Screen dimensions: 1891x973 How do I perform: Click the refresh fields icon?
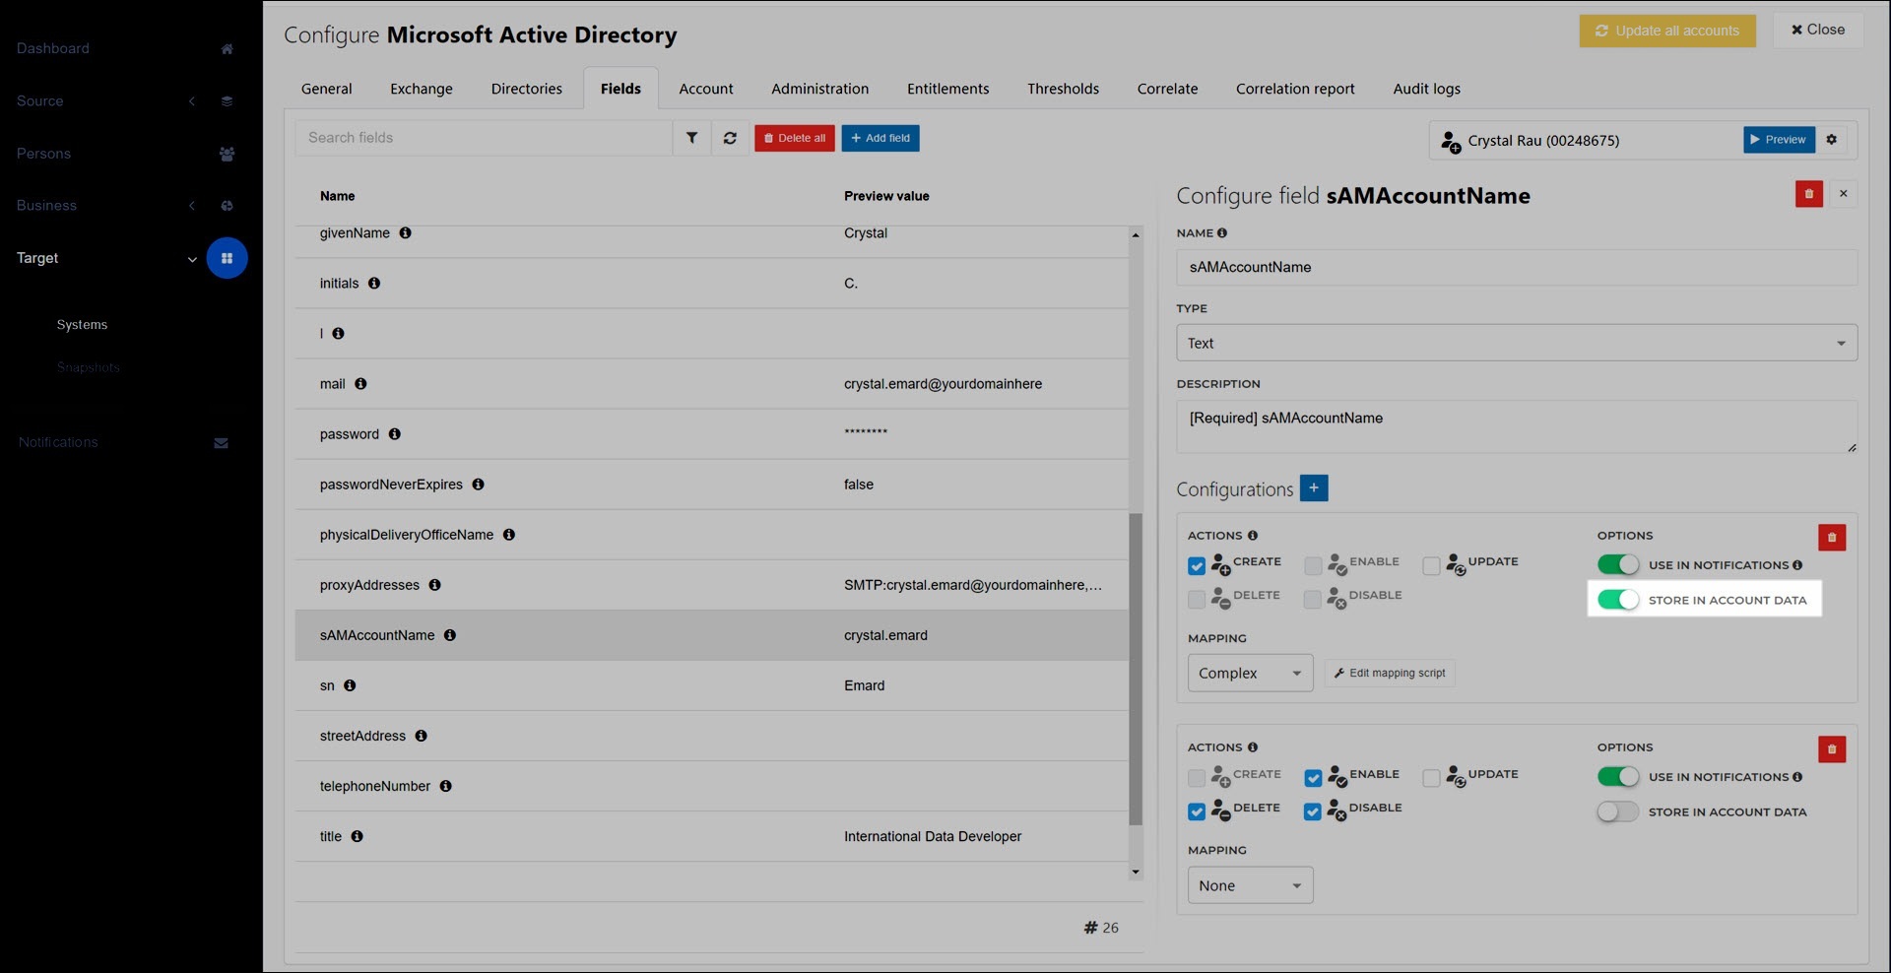[730, 138]
